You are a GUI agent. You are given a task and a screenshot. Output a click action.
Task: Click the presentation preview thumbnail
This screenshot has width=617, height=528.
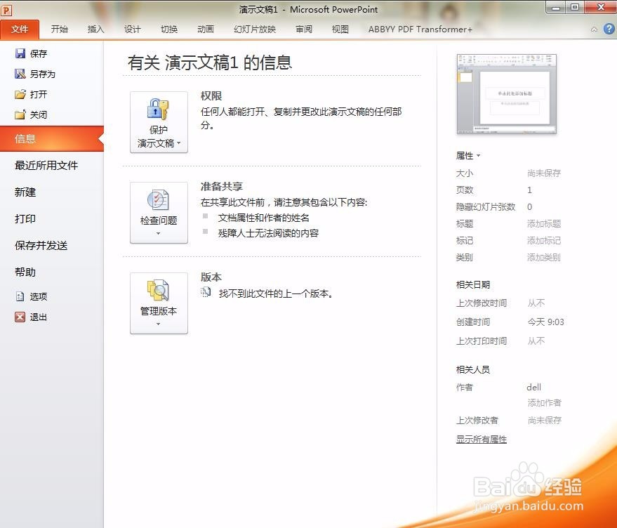506,95
